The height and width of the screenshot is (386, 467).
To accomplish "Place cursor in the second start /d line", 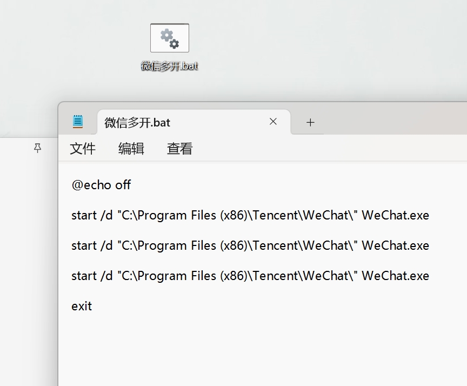I will pyautogui.click(x=250, y=246).
